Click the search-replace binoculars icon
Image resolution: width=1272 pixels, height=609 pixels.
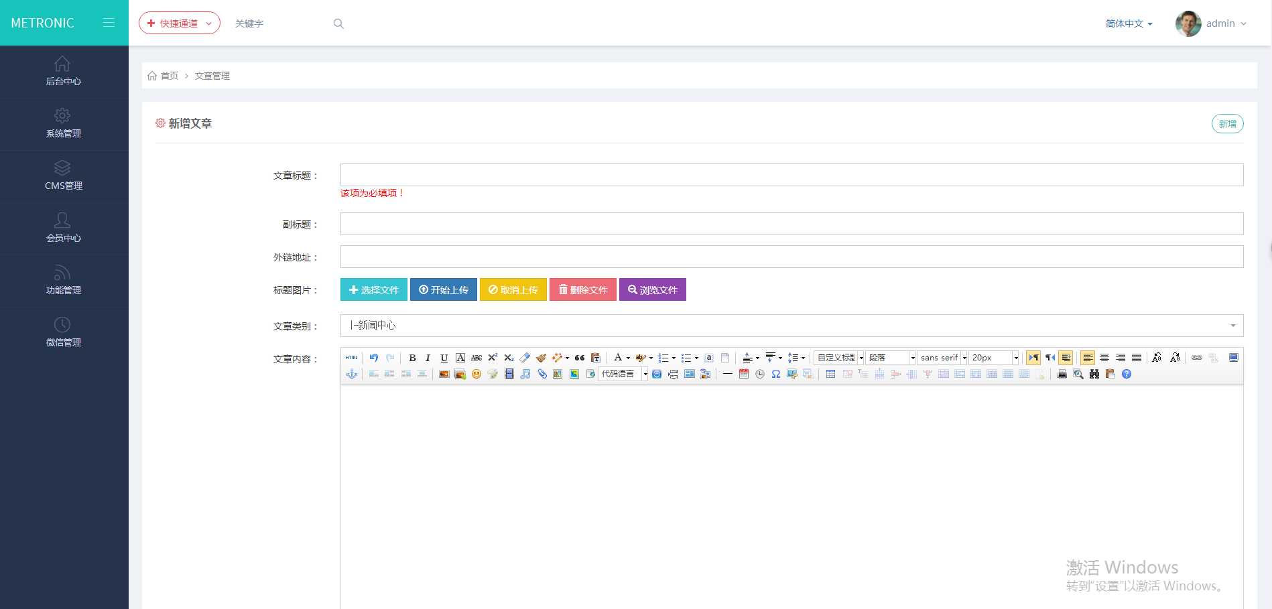tap(1094, 374)
